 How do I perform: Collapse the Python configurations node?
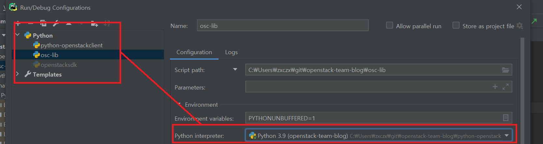tap(18, 35)
